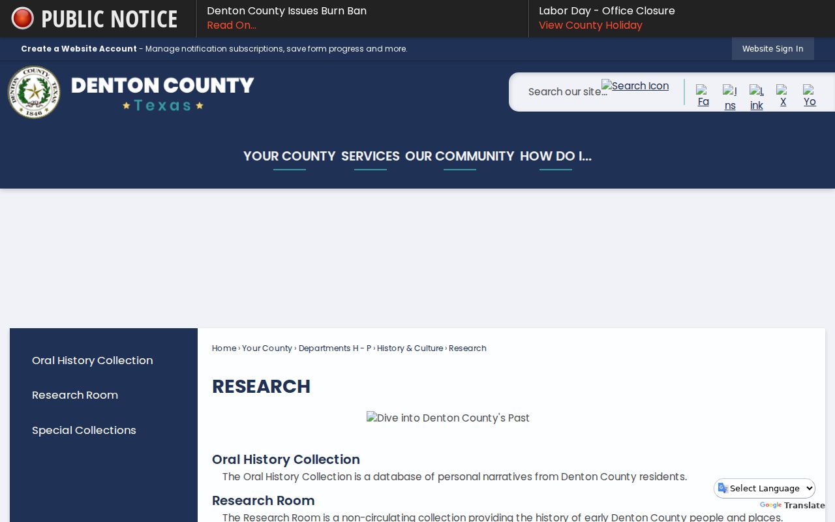Open the Oral History Collection heading link
Screen dimensions: 835x522
point(286,459)
